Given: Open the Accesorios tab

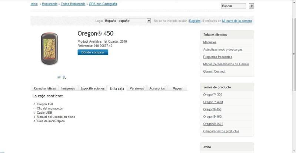Looking at the screenshot, I should click(157, 88).
